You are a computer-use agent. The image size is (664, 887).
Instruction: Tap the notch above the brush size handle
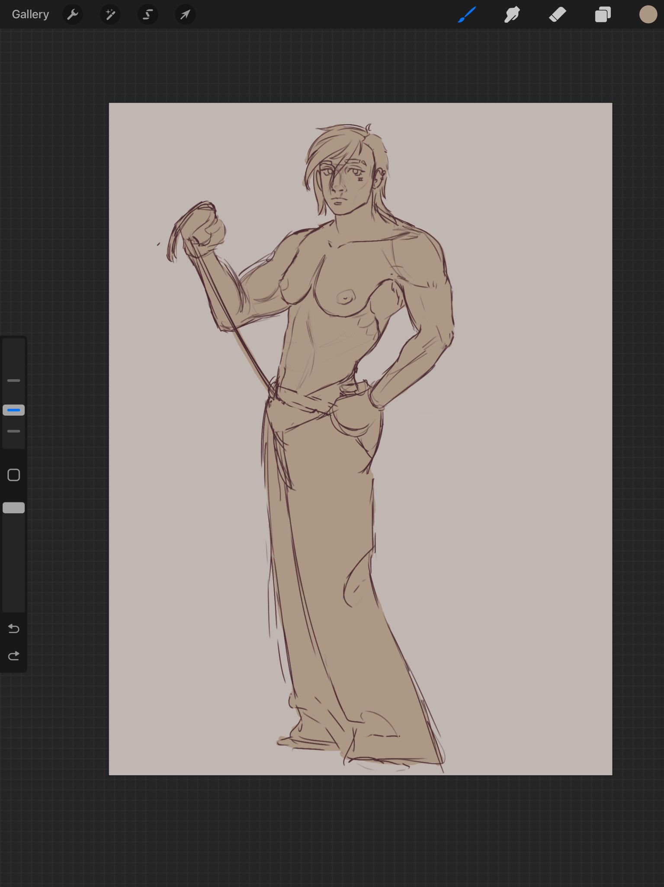14,381
